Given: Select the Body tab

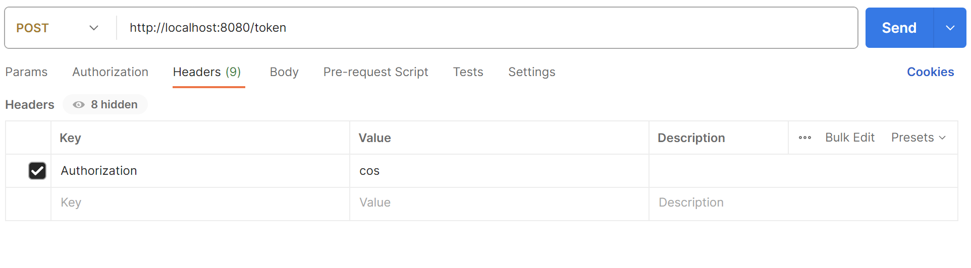Looking at the screenshot, I should [284, 72].
